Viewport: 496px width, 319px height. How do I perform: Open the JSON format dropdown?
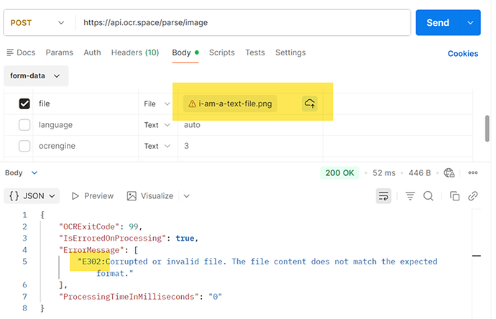click(x=32, y=196)
